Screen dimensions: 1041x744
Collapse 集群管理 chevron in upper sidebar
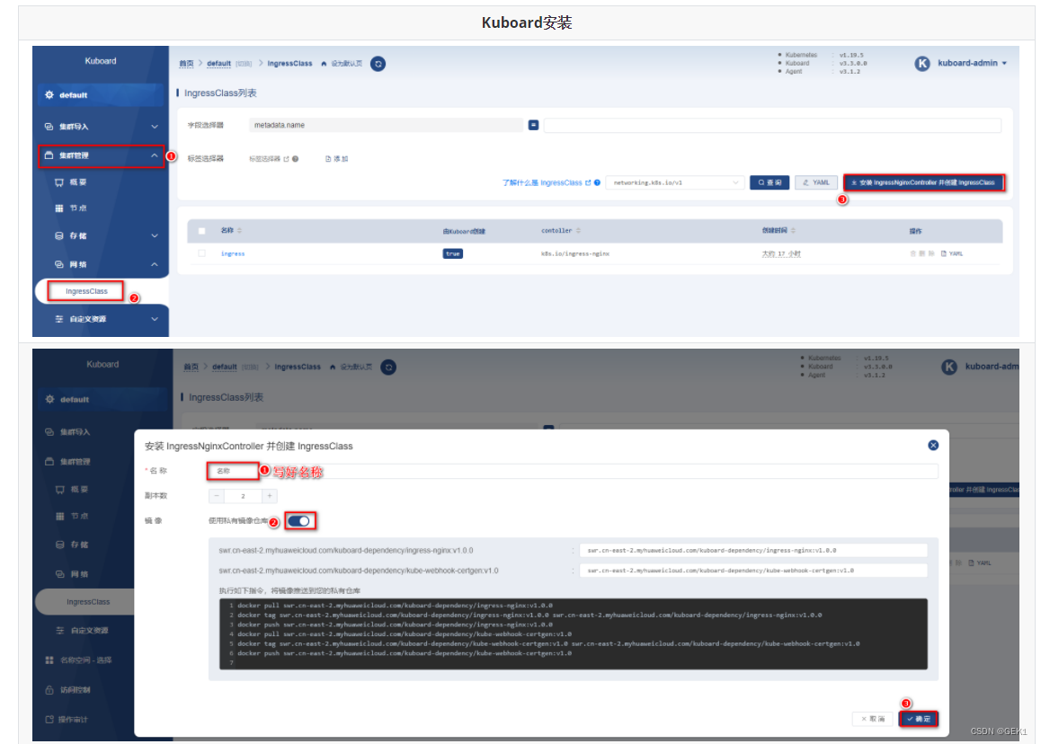[154, 155]
